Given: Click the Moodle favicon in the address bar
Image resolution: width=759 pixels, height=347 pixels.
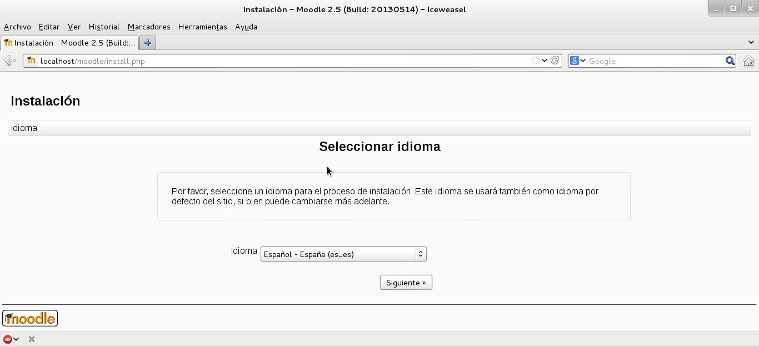Looking at the screenshot, I should tap(31, 61).
